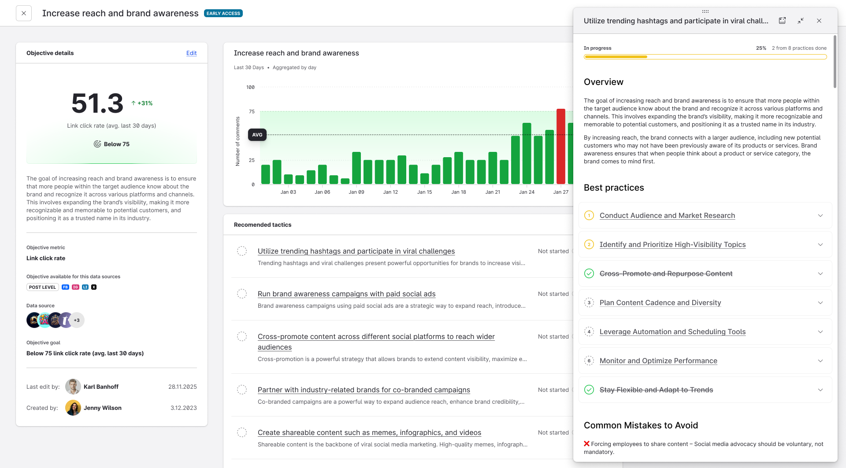The image size is (846, 468).
Task: Click the X platform badge icon
Action: click(94, 287)
